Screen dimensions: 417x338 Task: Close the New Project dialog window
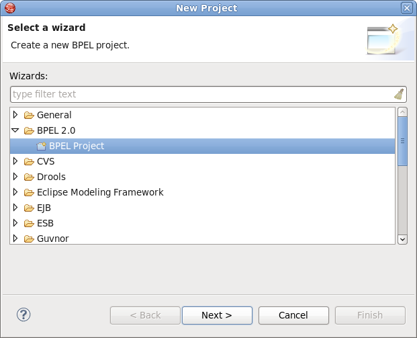(406, 8)
